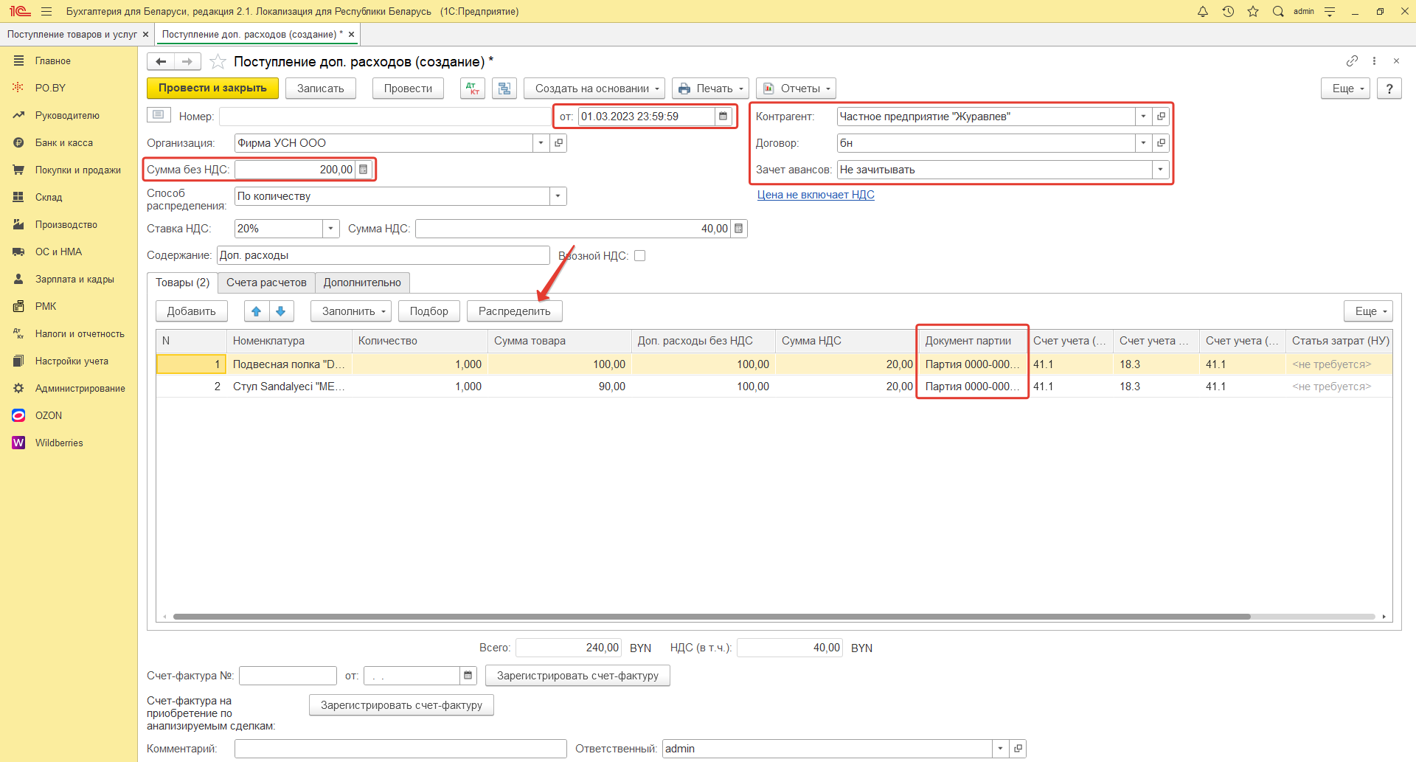Open Склад sidebar section

(49, 197)
